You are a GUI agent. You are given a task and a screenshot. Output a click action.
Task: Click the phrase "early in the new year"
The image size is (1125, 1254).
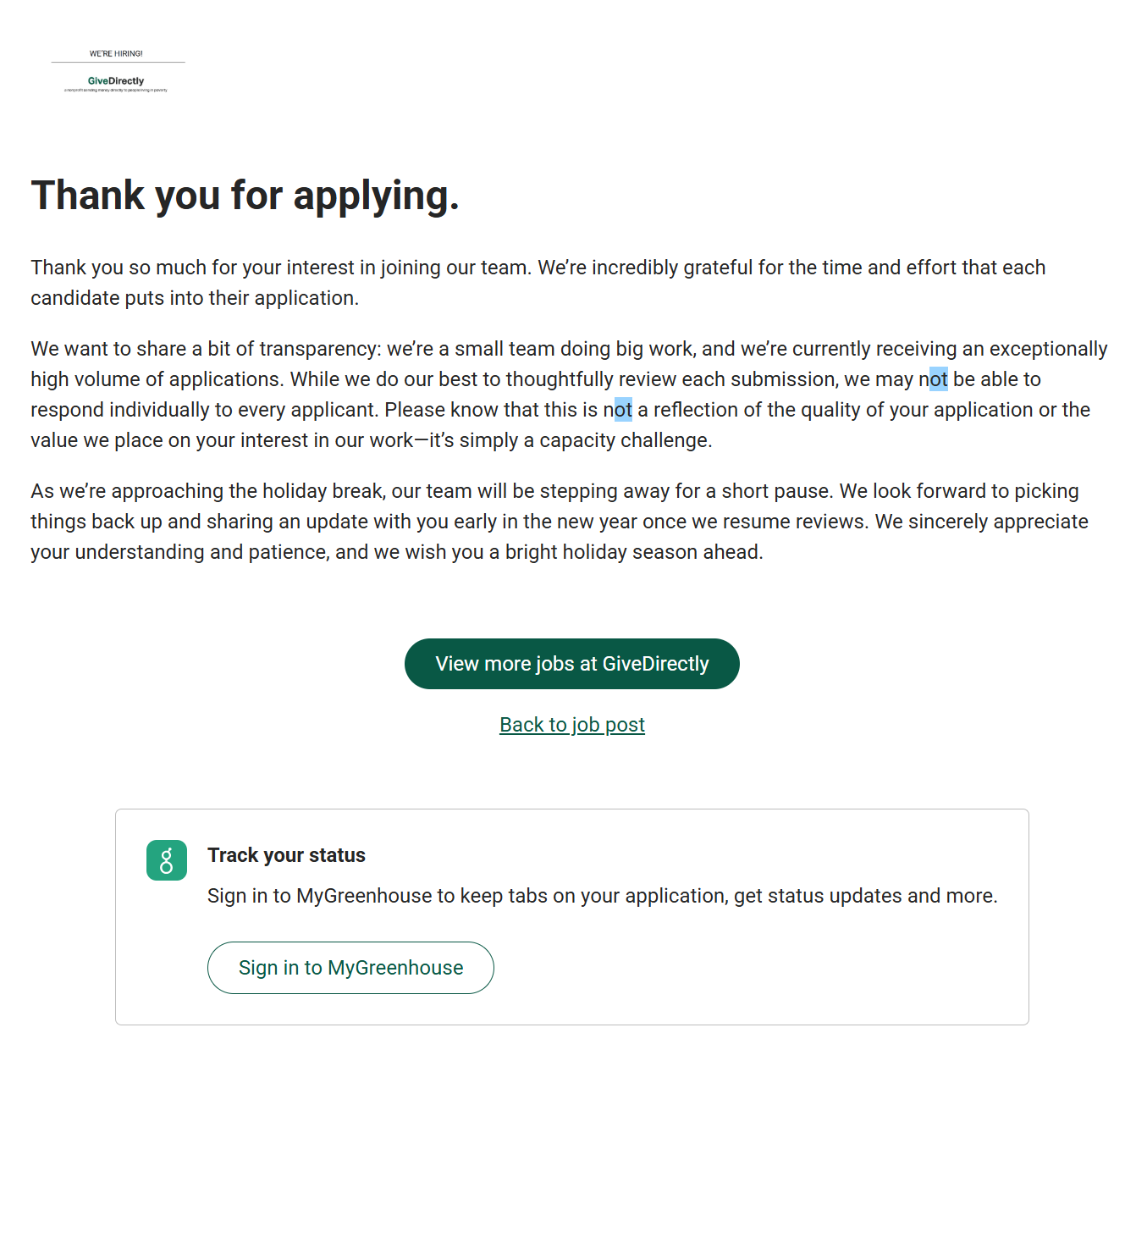tap(545, 522)
